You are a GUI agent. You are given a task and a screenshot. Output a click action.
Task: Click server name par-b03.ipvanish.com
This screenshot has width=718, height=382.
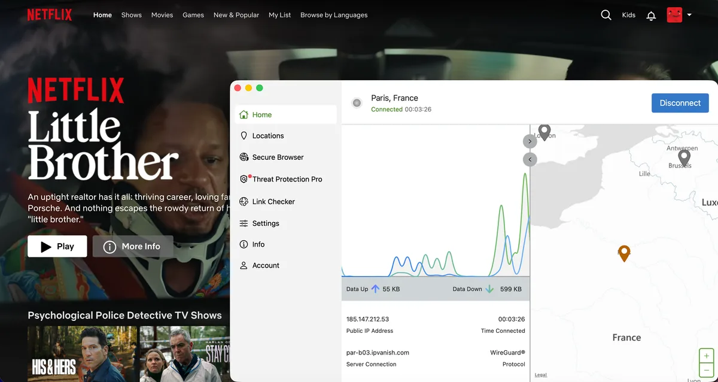[378, 353]
